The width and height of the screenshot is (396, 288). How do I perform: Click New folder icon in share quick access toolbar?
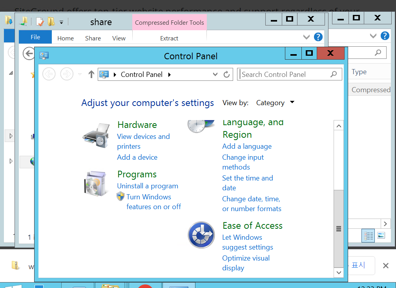pyautogui.click(x=51, y=22)
